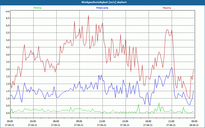Click the 03:00 time axis label

(x=33, y=121)
